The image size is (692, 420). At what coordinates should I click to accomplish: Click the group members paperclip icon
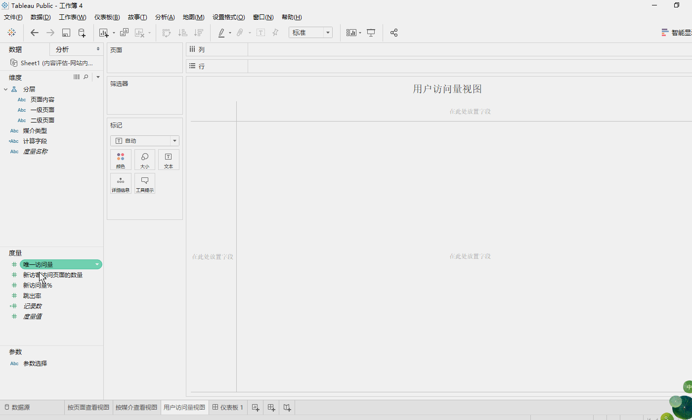(x=240, y=33)
